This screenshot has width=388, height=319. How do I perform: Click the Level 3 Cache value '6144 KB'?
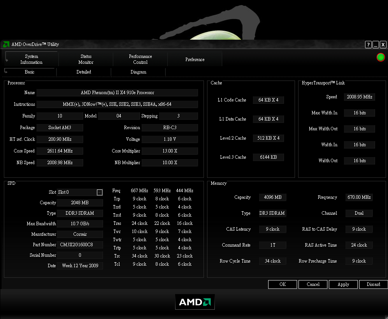coord(268,157)
